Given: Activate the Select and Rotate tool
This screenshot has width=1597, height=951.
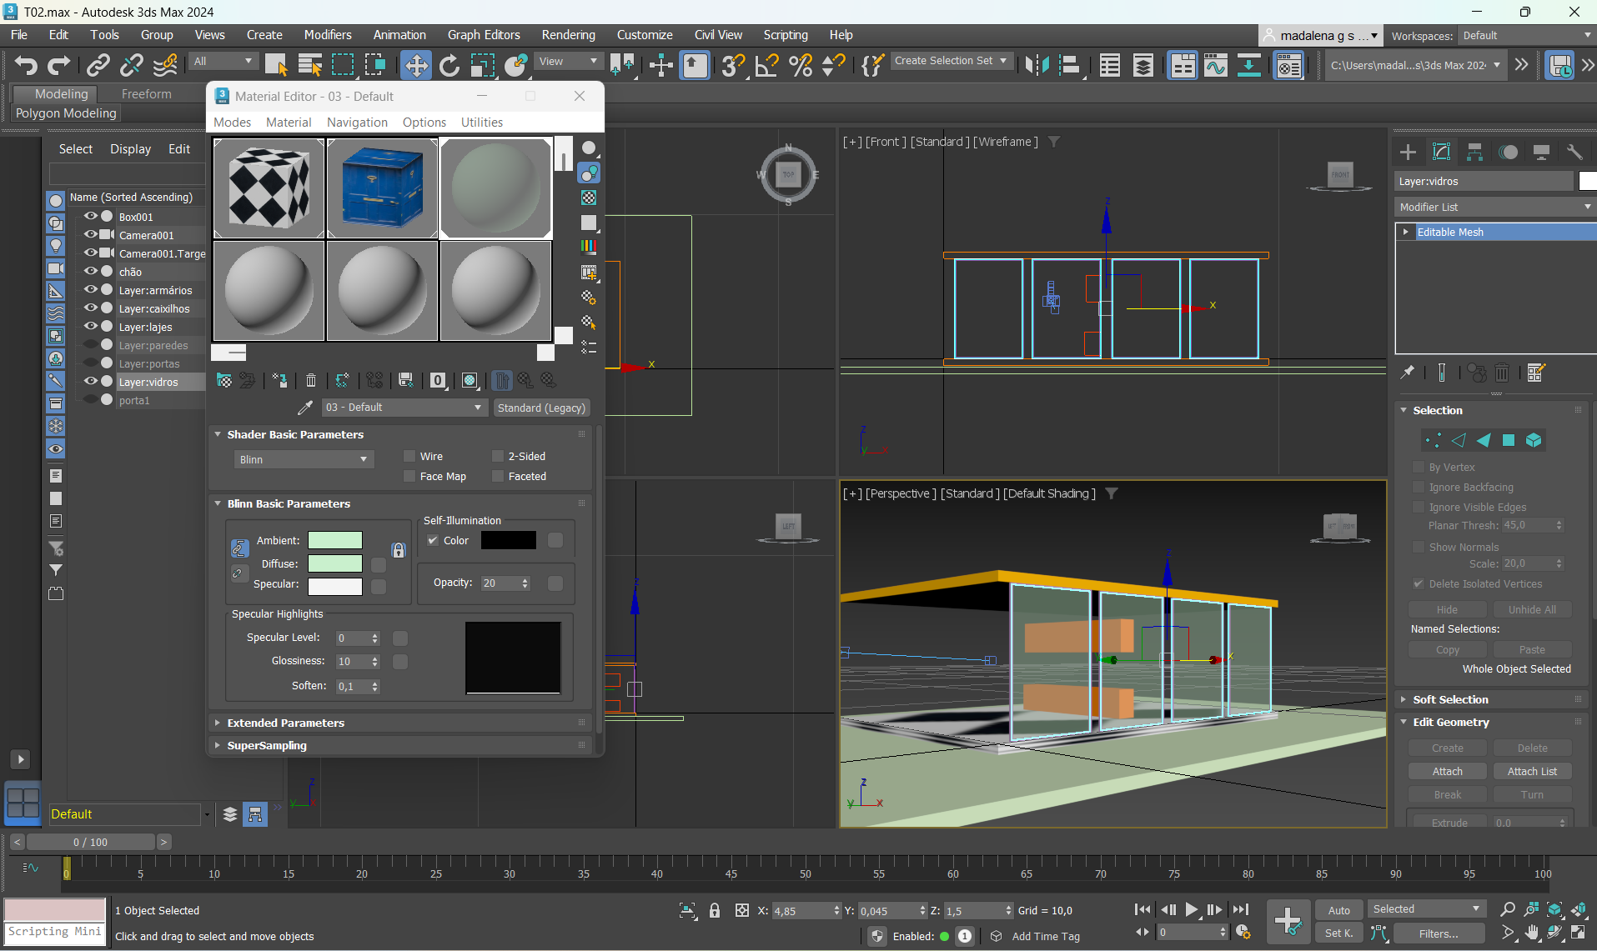Looking at the screenshot, I should [x=449, y=65].
